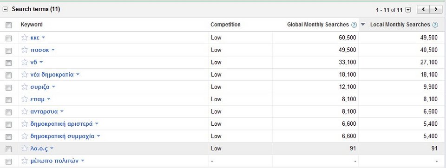Open help for Local Monthly Searches
This screenshot has width=446, height=168.
435,25
